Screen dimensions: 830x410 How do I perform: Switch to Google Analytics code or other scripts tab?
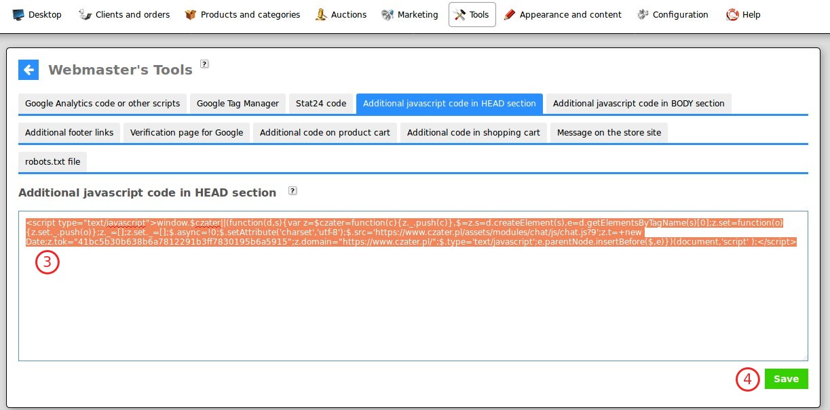coord(102,104)
